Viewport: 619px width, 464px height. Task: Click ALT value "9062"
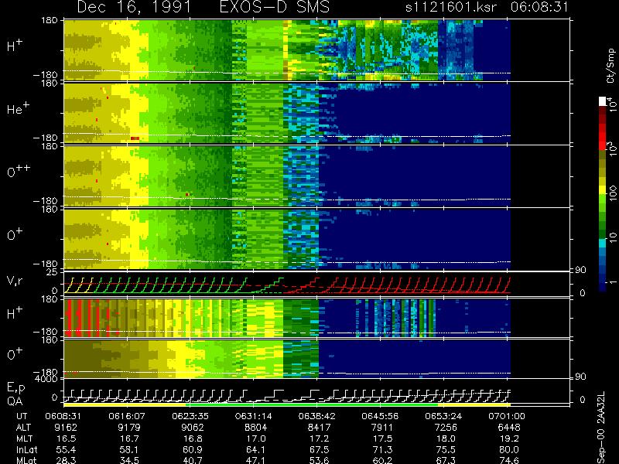click(x=192, y=428)
